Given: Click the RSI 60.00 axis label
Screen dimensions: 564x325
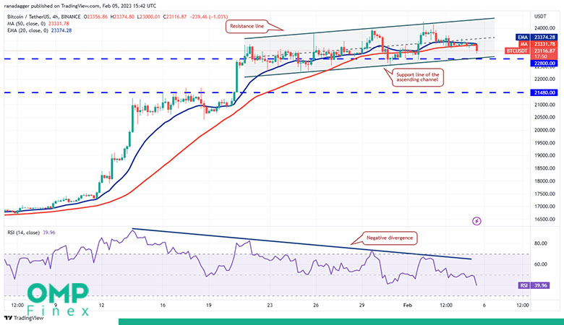Looking at the screenshot, I should click(541, 264).
